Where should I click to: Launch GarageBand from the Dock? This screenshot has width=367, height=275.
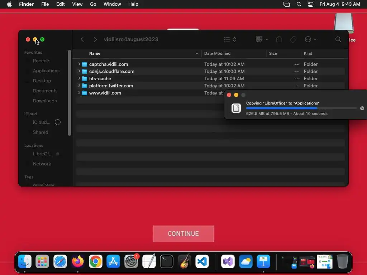(x=185, y=261)
